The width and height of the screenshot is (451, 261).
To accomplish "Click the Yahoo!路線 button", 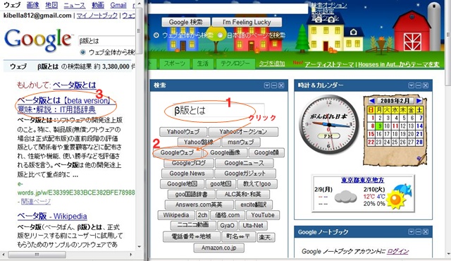I will coord(199,142).
